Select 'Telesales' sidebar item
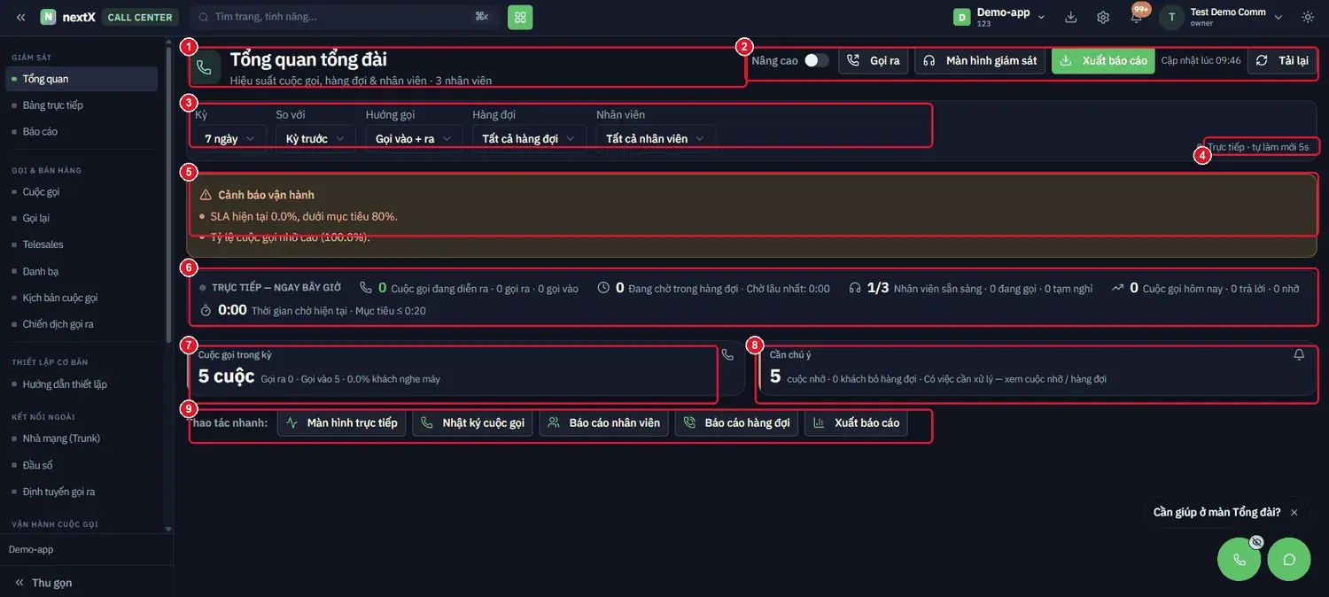This screenshot has height=597, width=1329. point(82,244)
